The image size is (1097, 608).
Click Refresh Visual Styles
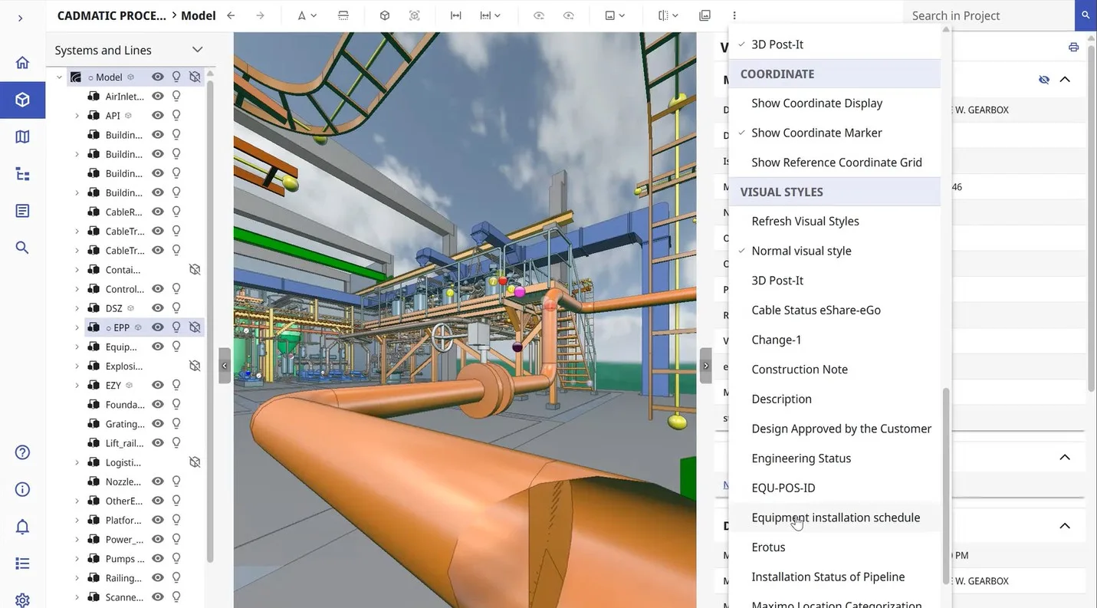(805, 222)
